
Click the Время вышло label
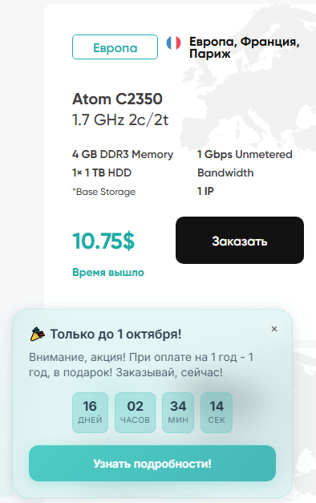click(108, 272)
